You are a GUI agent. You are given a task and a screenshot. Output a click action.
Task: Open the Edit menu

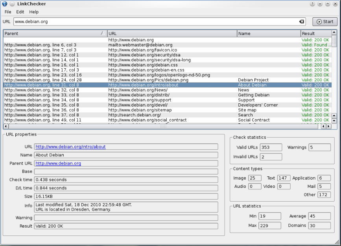pos(20,12)
